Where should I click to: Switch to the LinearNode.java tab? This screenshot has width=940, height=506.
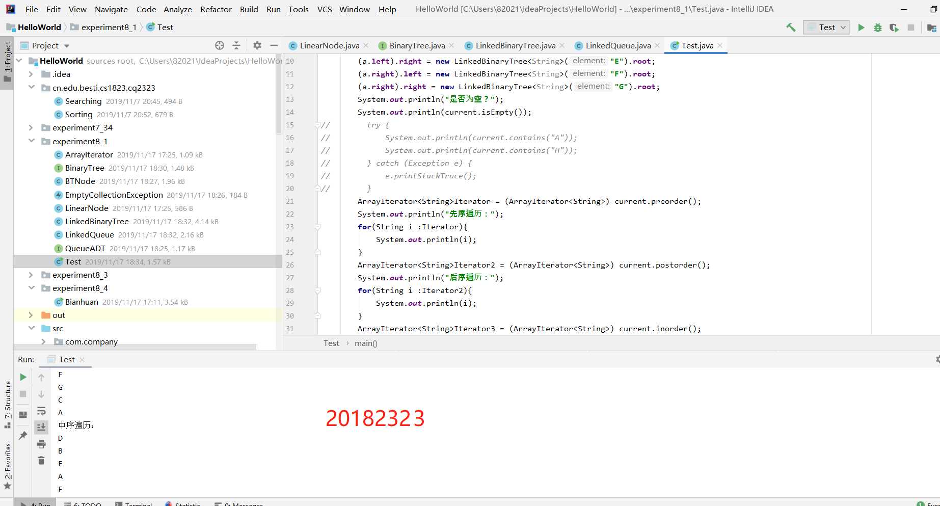[x=329, y=45]
